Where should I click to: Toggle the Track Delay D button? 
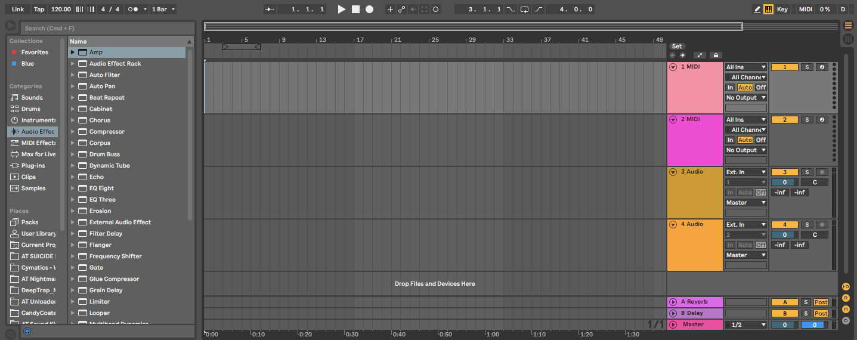pos(846,320)
